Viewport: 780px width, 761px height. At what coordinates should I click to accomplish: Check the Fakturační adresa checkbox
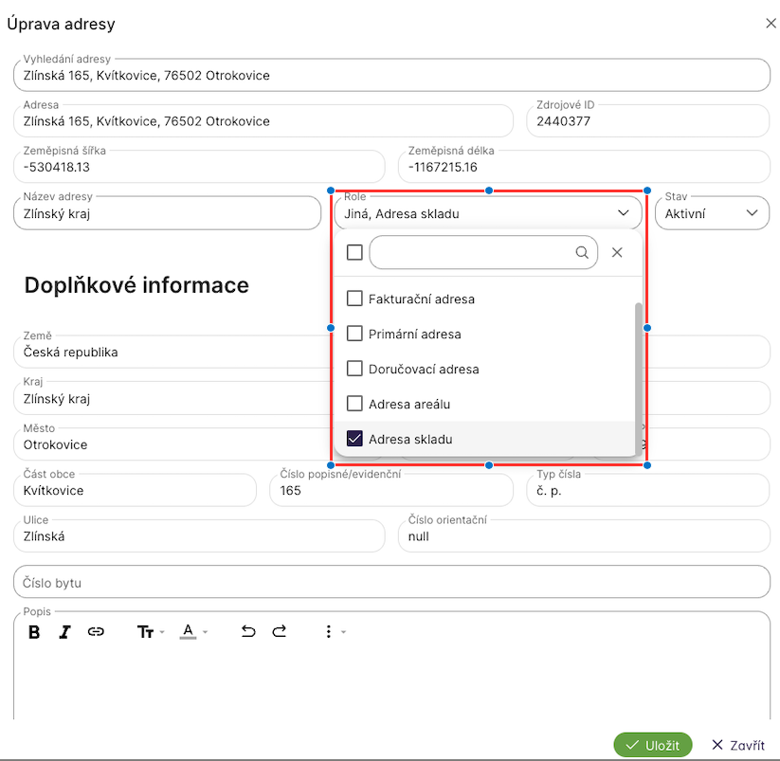354,299
